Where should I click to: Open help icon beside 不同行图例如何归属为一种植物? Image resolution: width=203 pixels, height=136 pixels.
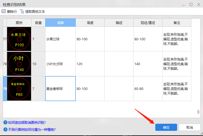[5, 129]
